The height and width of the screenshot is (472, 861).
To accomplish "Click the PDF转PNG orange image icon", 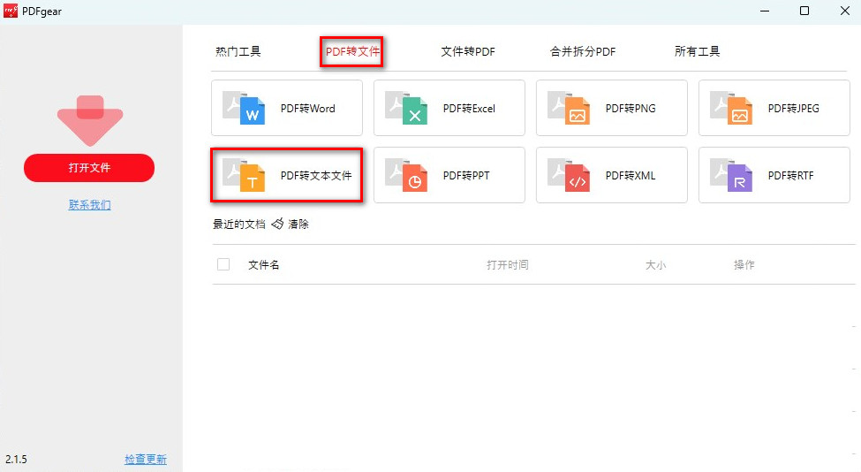I will click(569, 108).
